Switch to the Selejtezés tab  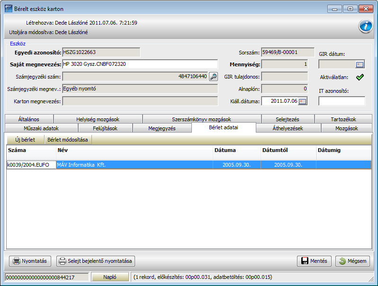pyautogui.click(x=288, y=119)
